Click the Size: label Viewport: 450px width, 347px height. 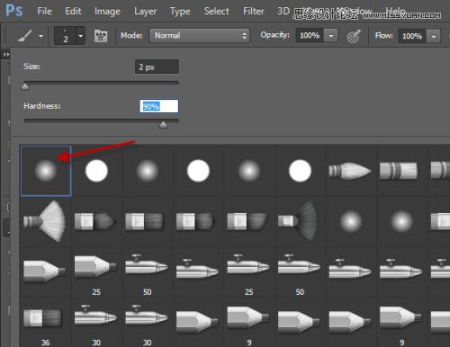(x=31, y=67)
